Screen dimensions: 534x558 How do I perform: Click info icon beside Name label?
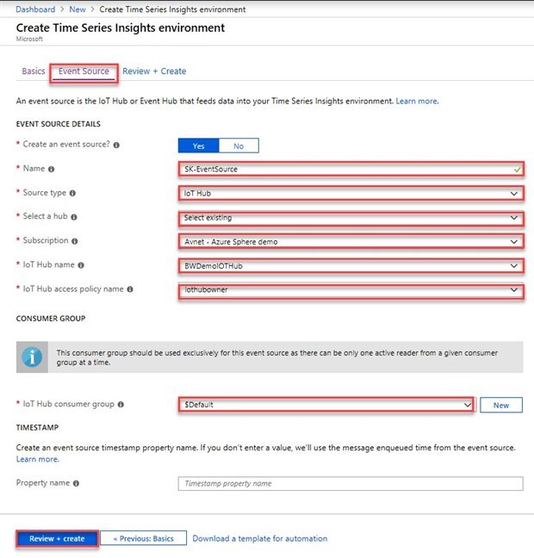click(52, 170)
